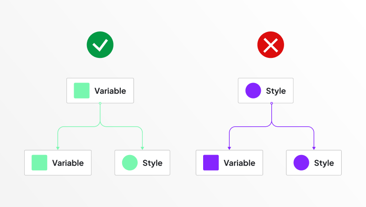Screen dimensions: 366x207
Task: Click purple arrowhead pointing to bottom-right Style
Action: [x=314, y=148]
